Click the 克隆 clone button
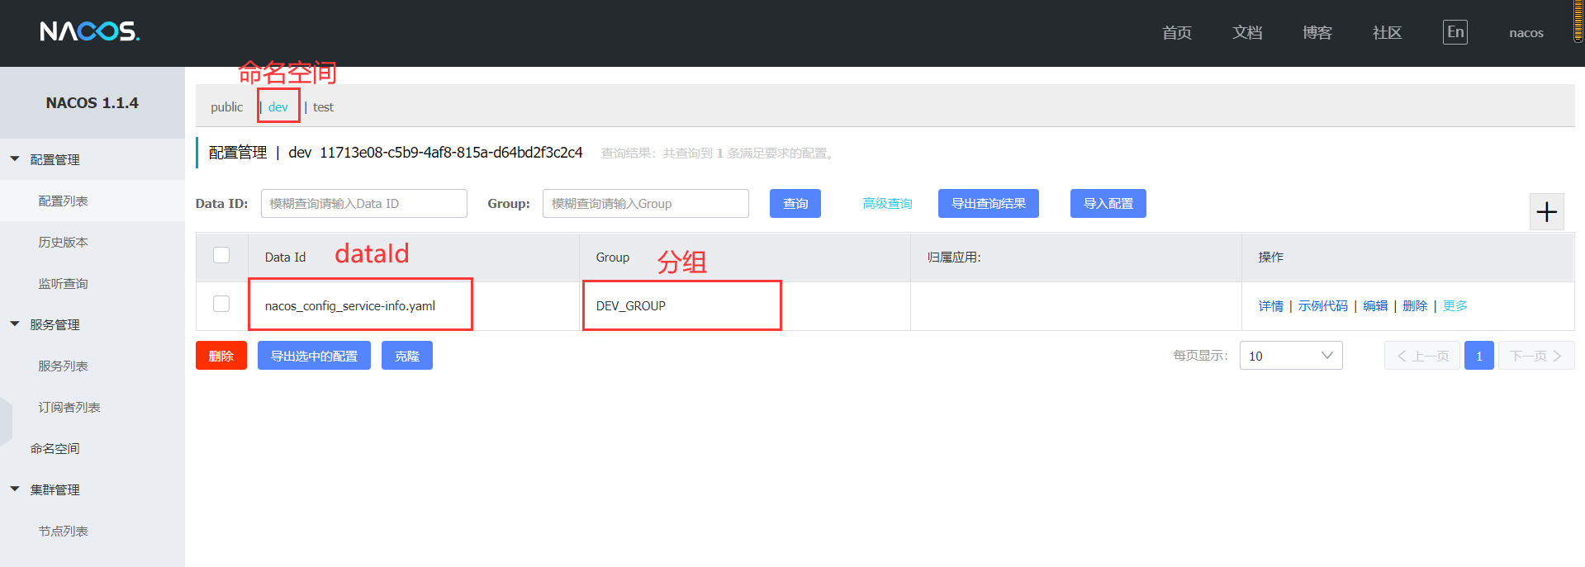The image size is (1585, 567). pos(407,356)
